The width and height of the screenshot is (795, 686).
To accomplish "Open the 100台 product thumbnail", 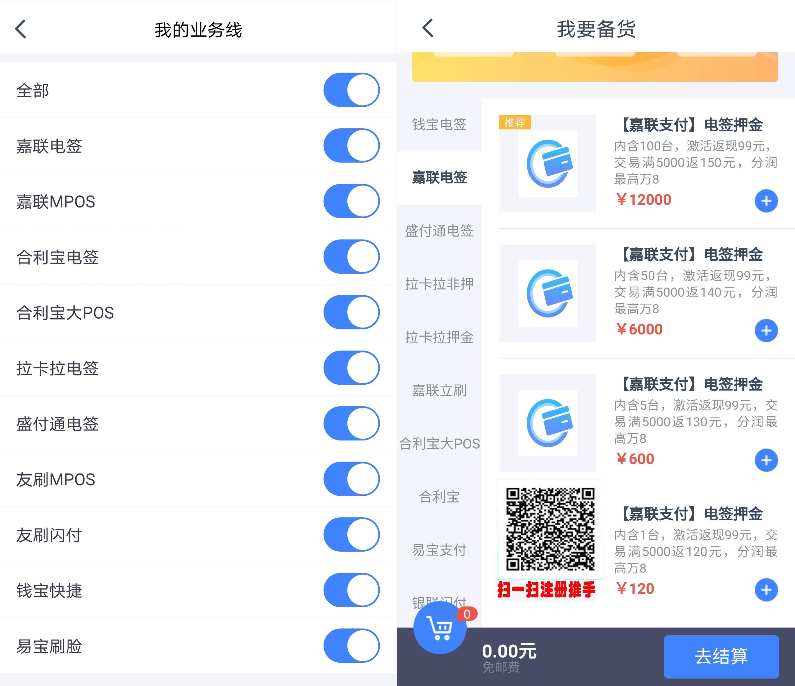I will [548, 163].
